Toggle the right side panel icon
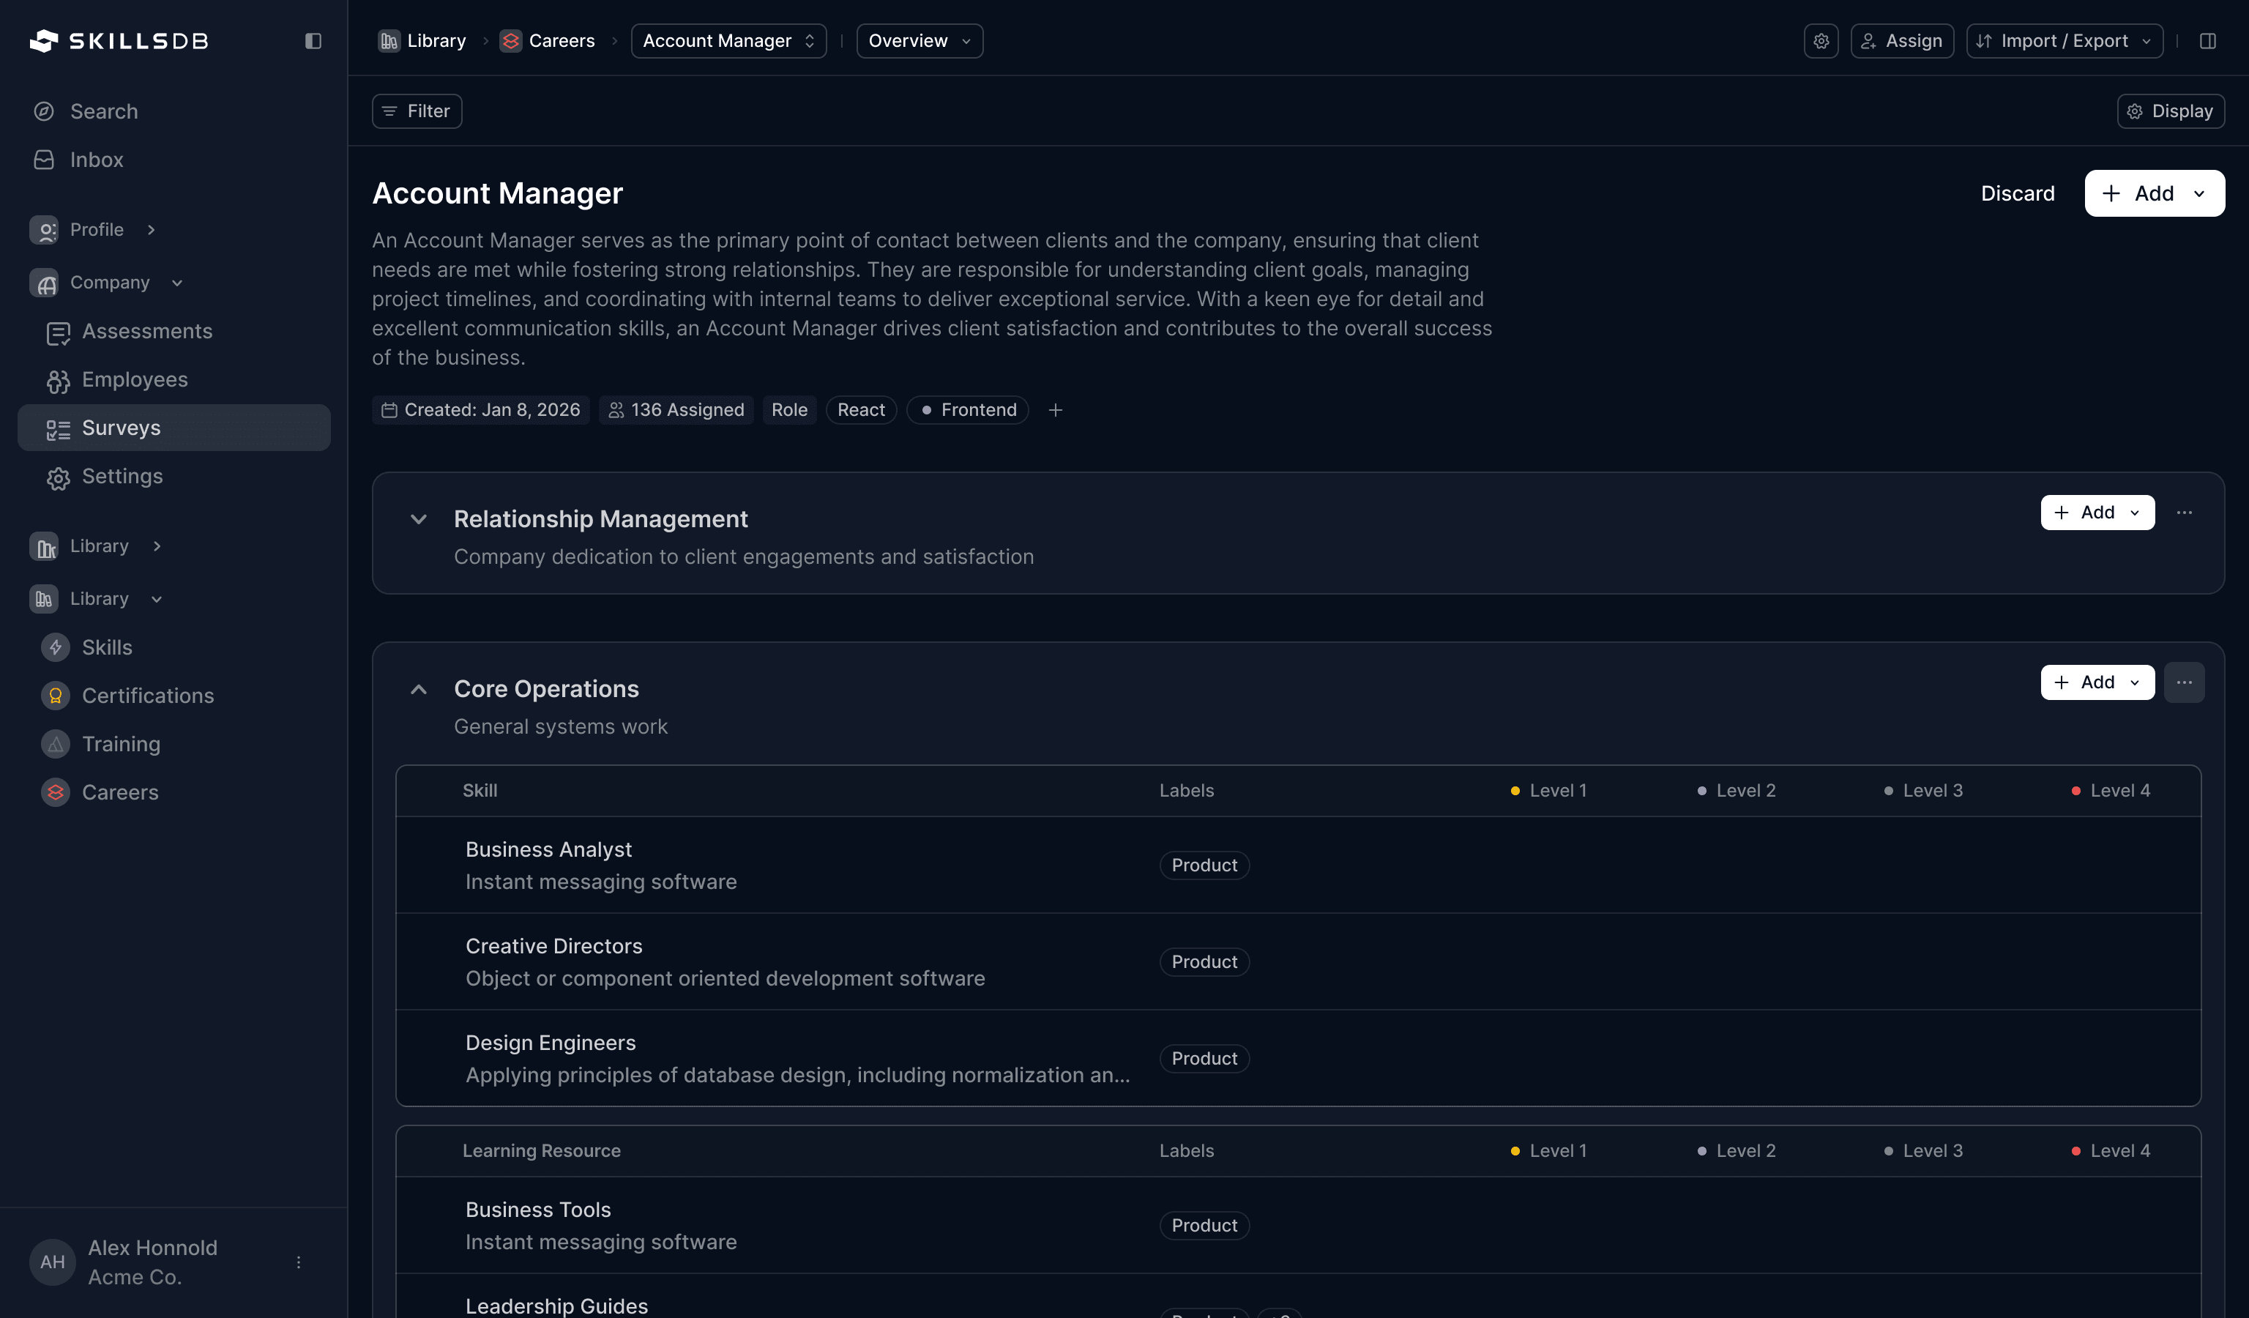 point(2207,41)
